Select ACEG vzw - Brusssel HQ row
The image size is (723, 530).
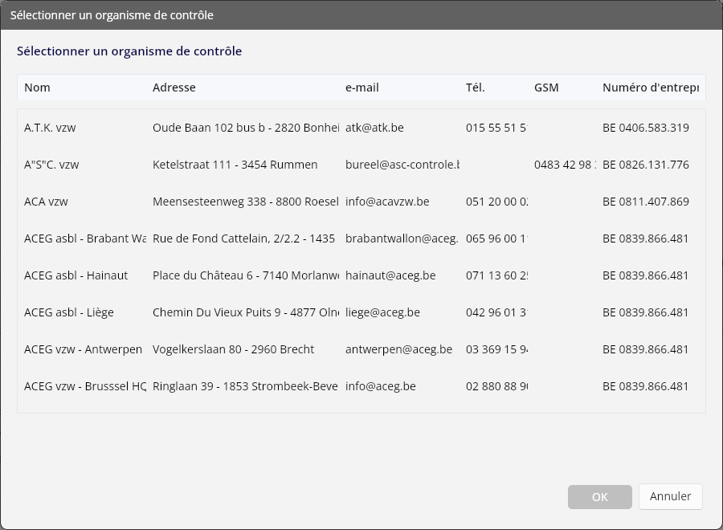click(361, 385)
